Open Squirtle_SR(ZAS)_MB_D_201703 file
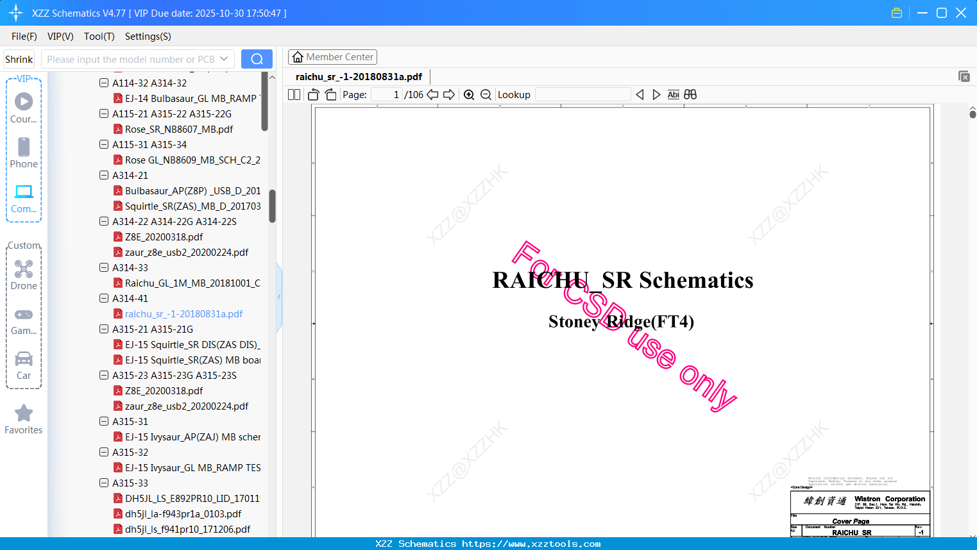Image resolution: width=977 pixels, height=550 pixels. 192,206
